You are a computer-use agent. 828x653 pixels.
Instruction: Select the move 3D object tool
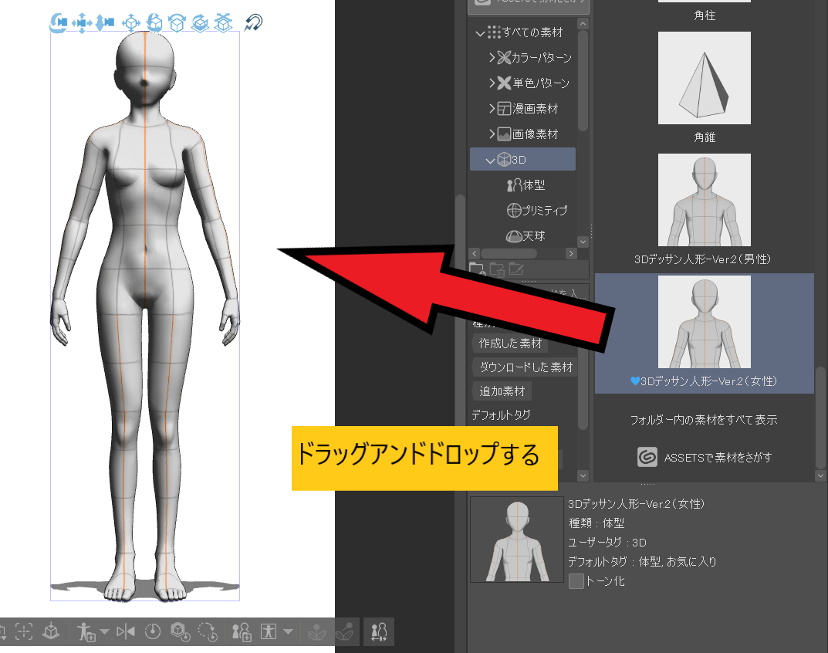click(x=131, y=23)
